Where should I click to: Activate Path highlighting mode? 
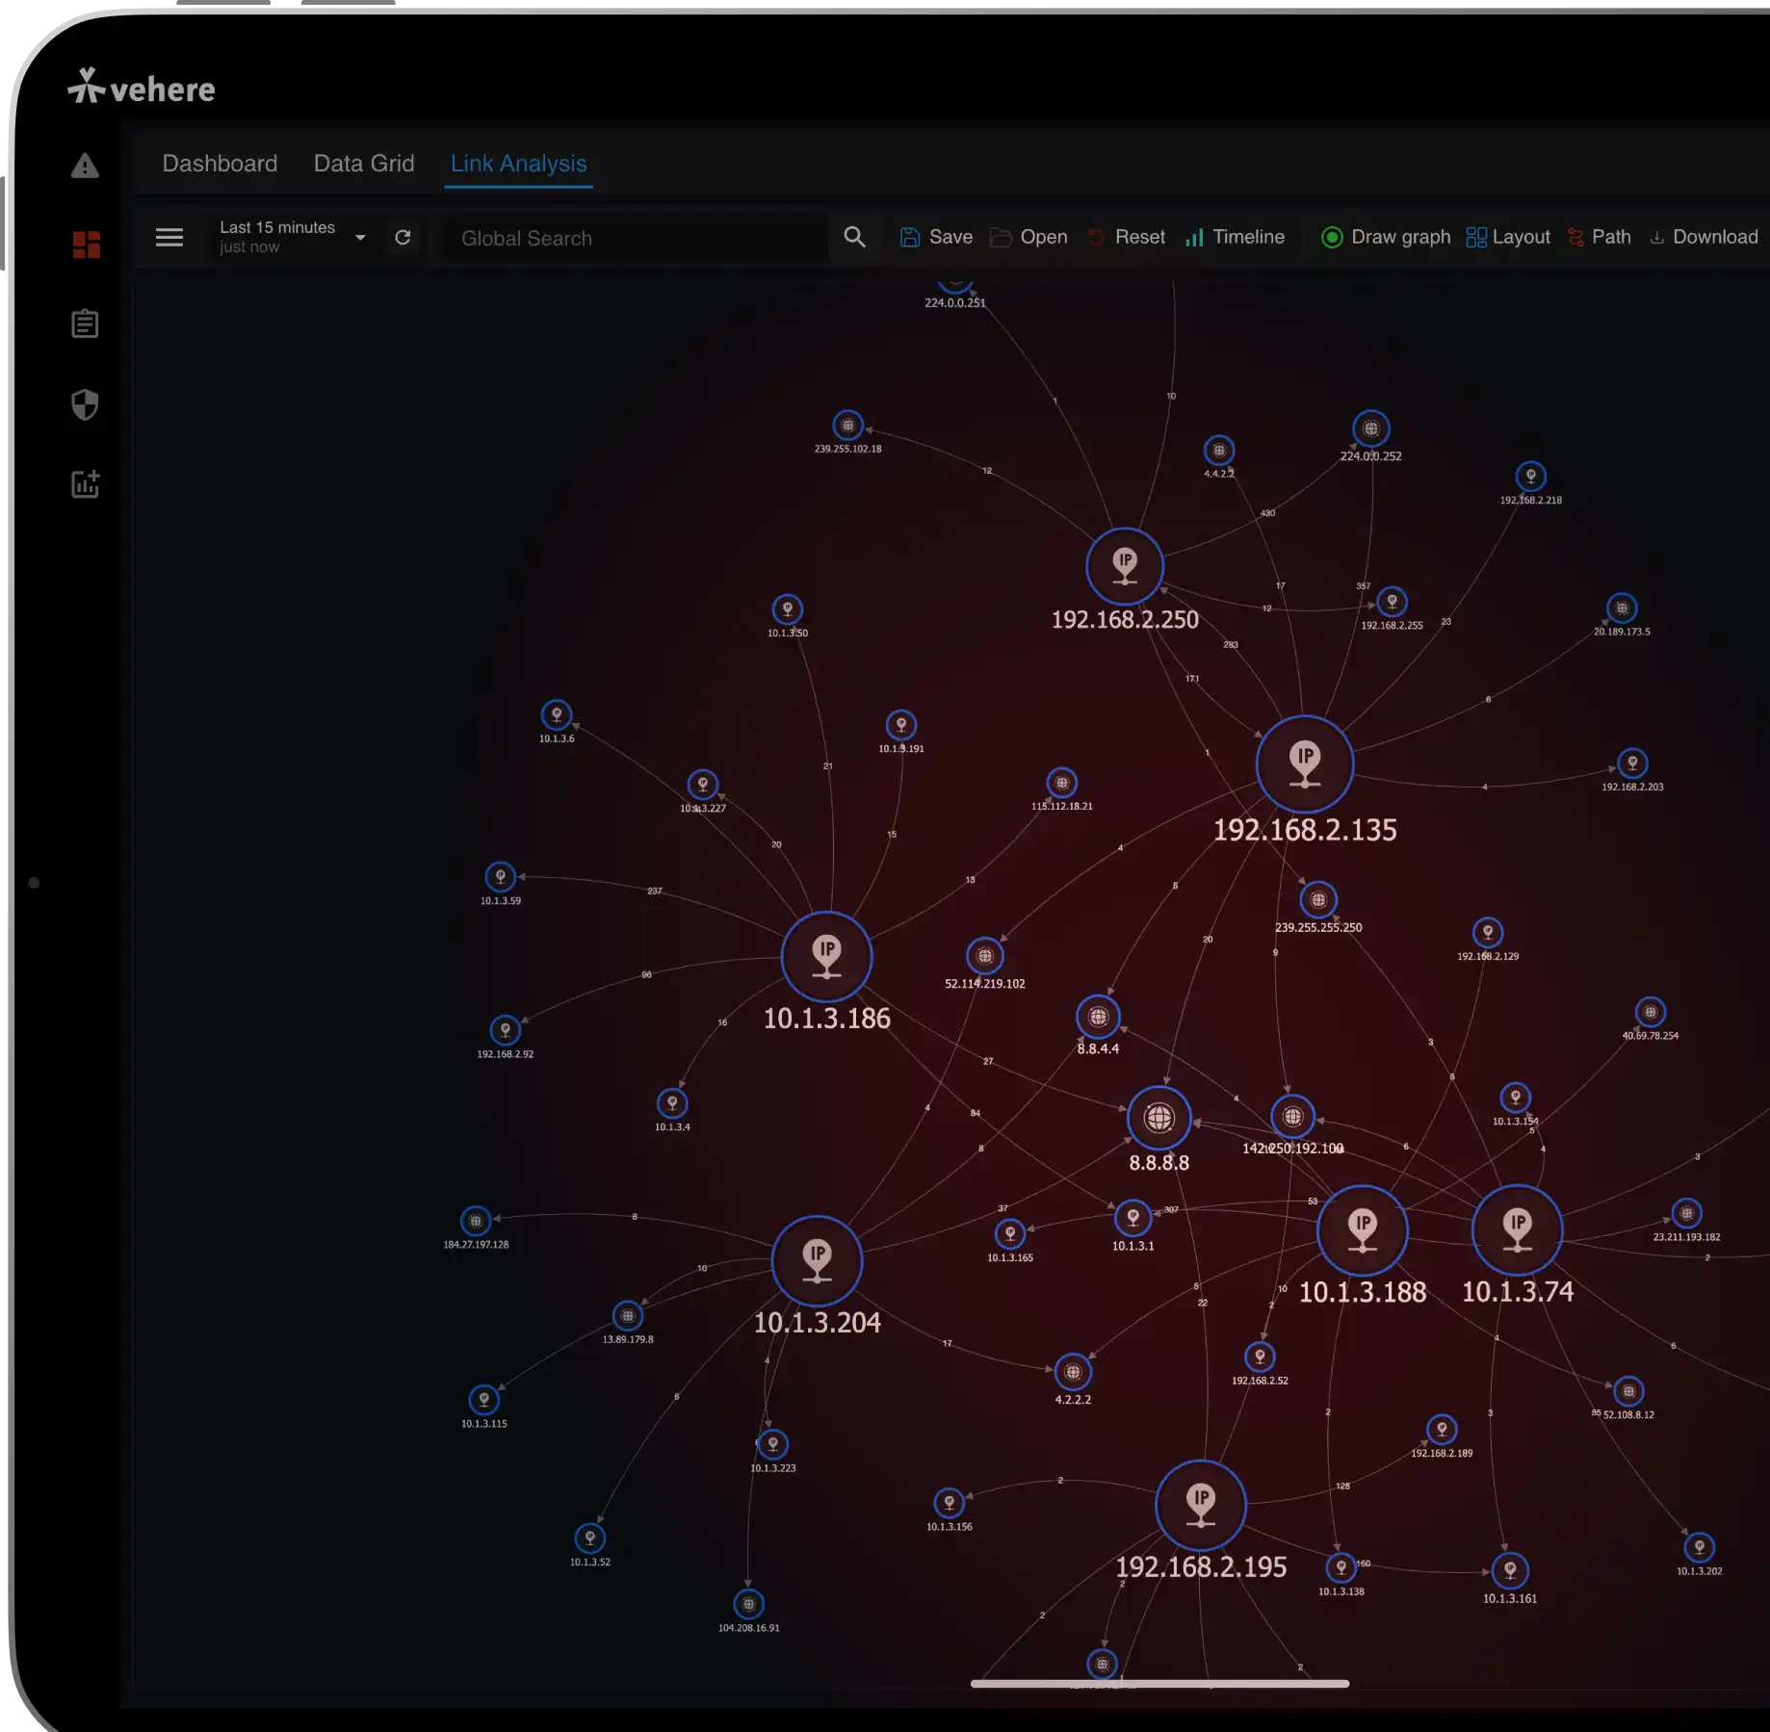click(1599, 237)
